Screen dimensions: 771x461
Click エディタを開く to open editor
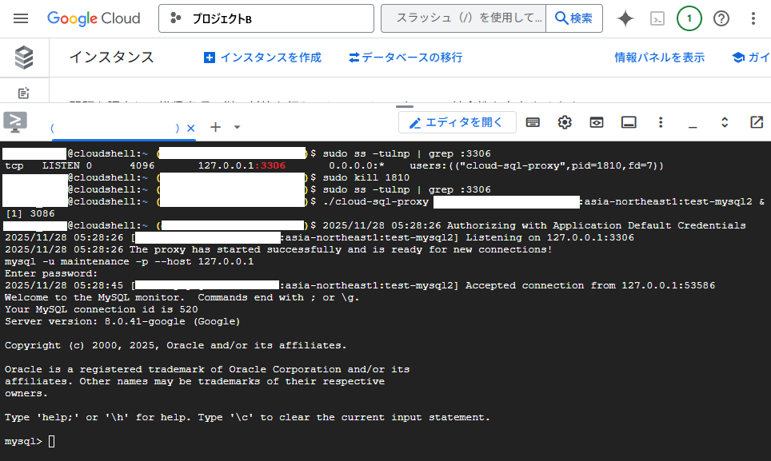(457, 122)
